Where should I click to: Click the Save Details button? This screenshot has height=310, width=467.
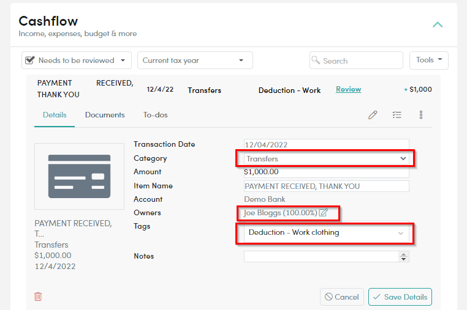pos(400,297)
